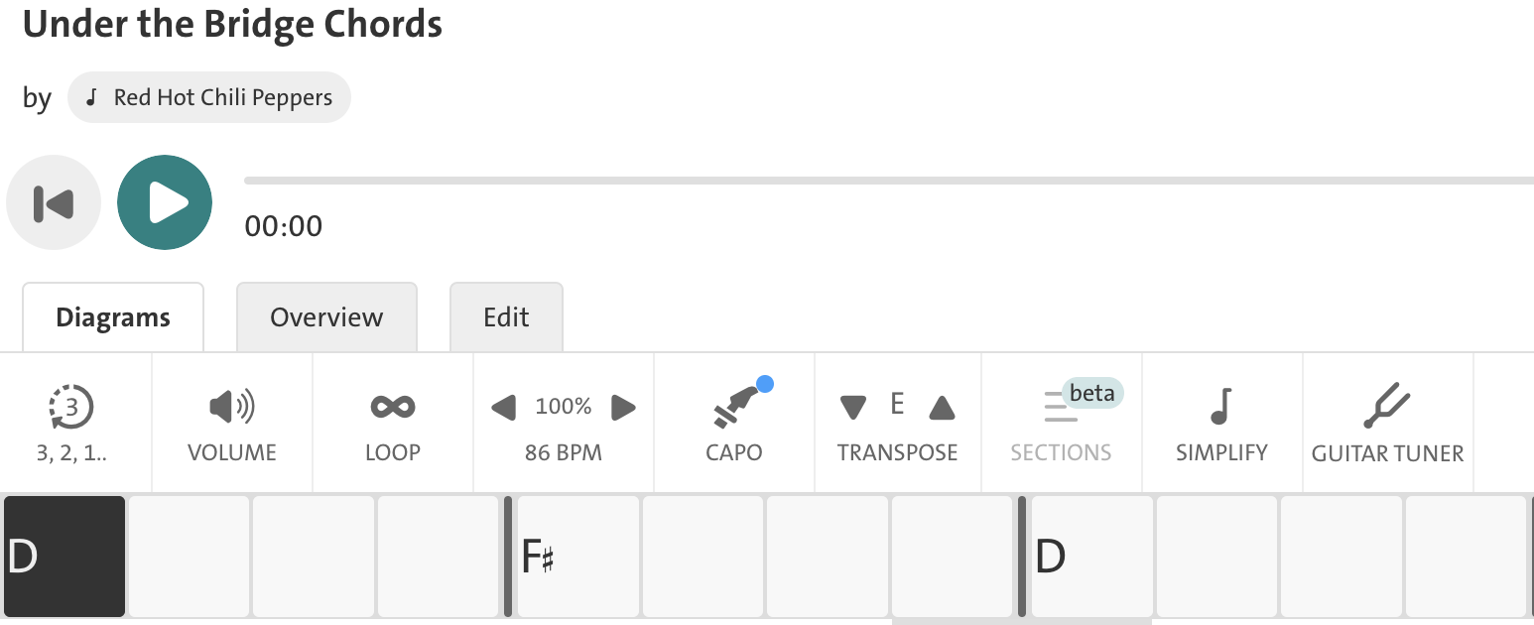This screenshot has width=1534, height=625.
Task: Click the 00:00 elapsed time
Action: [284, 226]
